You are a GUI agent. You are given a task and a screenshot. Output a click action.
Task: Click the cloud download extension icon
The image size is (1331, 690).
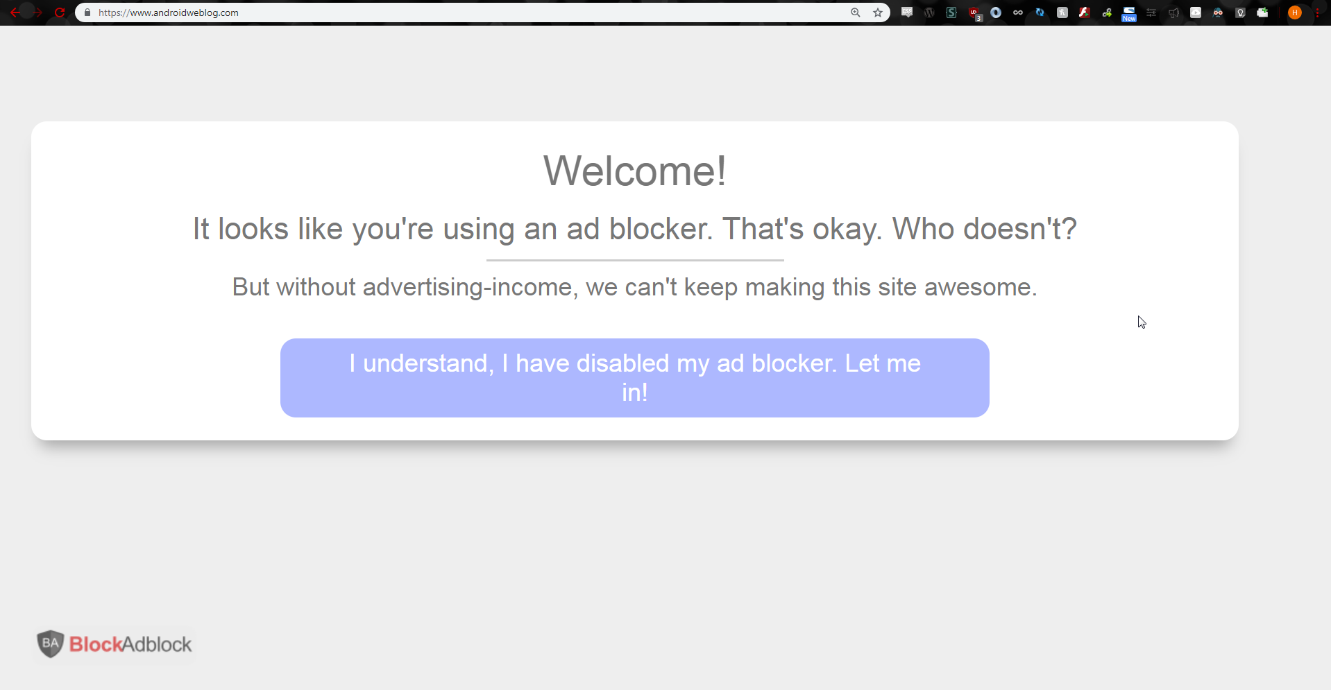(1196, 12)
